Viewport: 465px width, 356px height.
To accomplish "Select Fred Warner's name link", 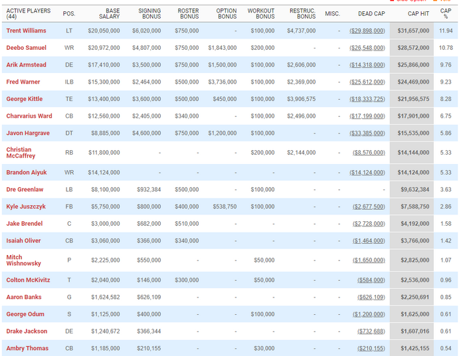I will pyautogui.click(x=23, y=82).
